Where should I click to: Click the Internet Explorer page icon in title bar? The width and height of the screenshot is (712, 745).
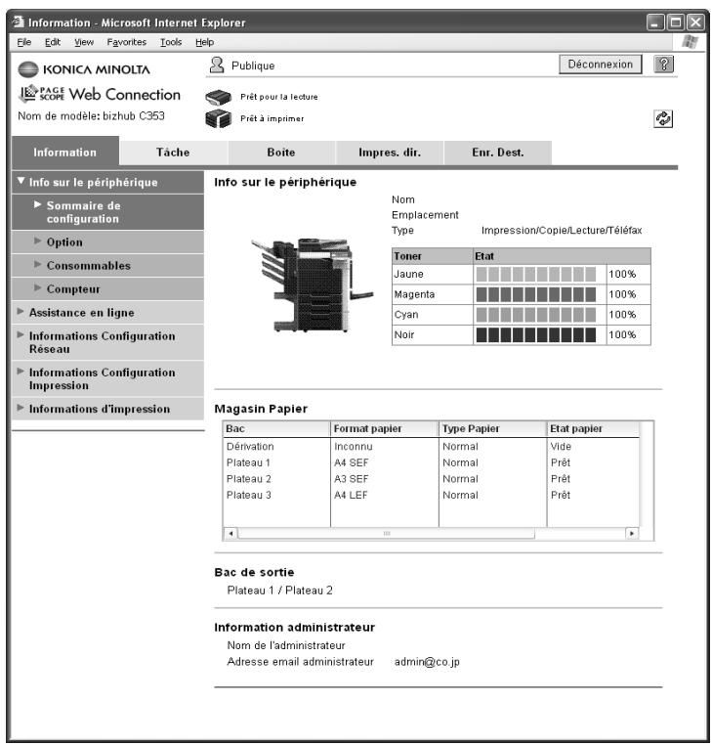(x=18, y=22)
